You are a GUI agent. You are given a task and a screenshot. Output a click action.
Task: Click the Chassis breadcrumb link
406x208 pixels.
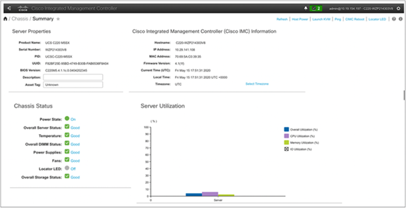(x=20, y=19)
